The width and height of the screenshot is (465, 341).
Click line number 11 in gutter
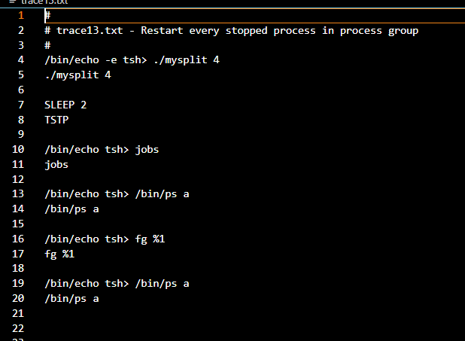coord(18,164)
